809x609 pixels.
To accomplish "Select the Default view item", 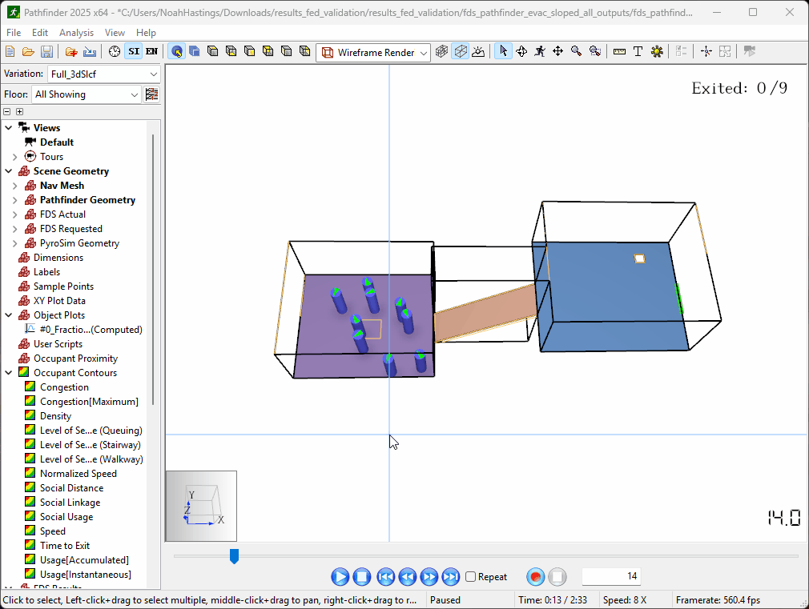I will tap(57, 142).
